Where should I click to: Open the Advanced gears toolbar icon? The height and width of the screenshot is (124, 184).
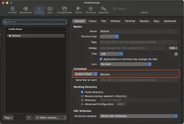tap(104, 9)
